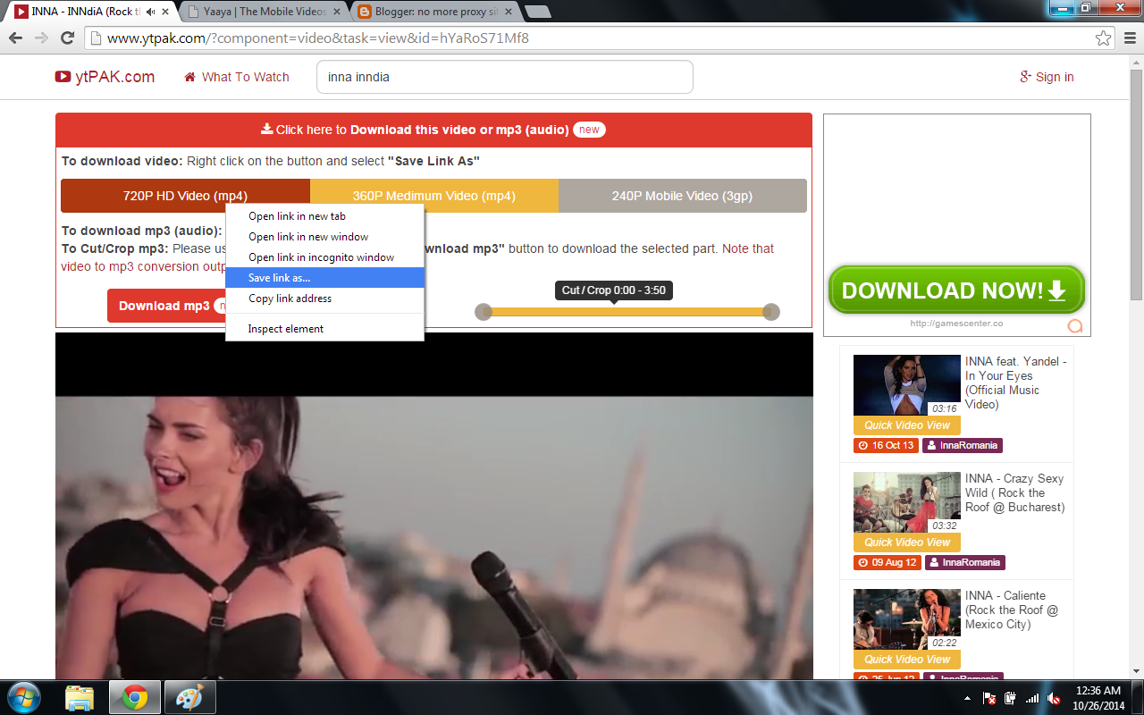This screenshot has width=1144, height=715.
Task: Click the middle of the crop slider track
Action: pos(627,312)
